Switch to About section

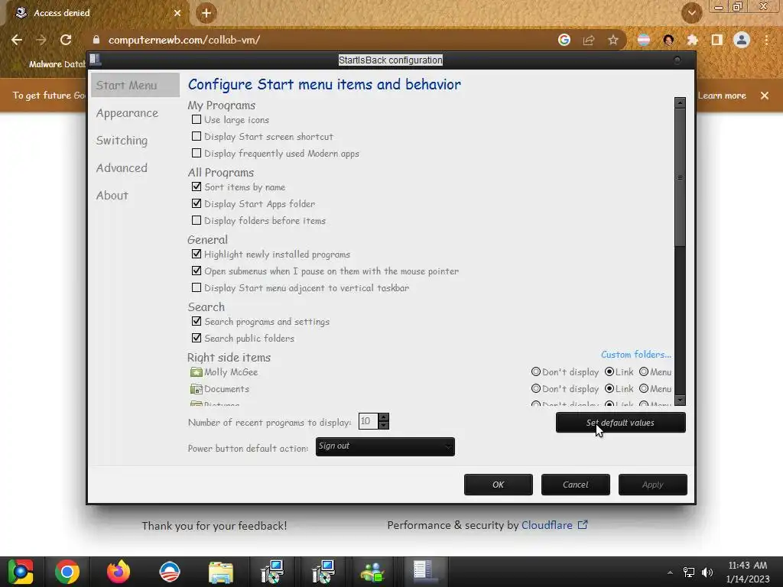click(x=112, y=196)
